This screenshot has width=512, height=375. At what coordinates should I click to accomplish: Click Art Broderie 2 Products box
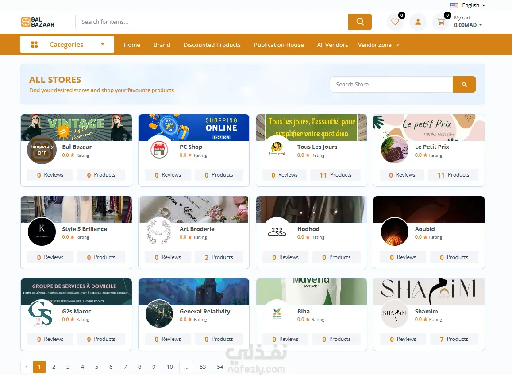pos(219,257)
